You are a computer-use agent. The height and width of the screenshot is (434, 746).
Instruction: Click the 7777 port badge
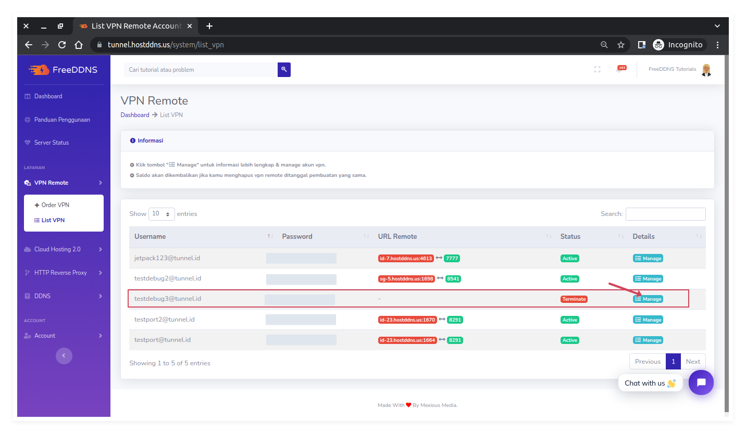point(452,258)
